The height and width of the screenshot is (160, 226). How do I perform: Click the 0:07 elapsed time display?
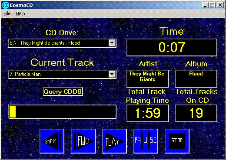pos(172,47)
